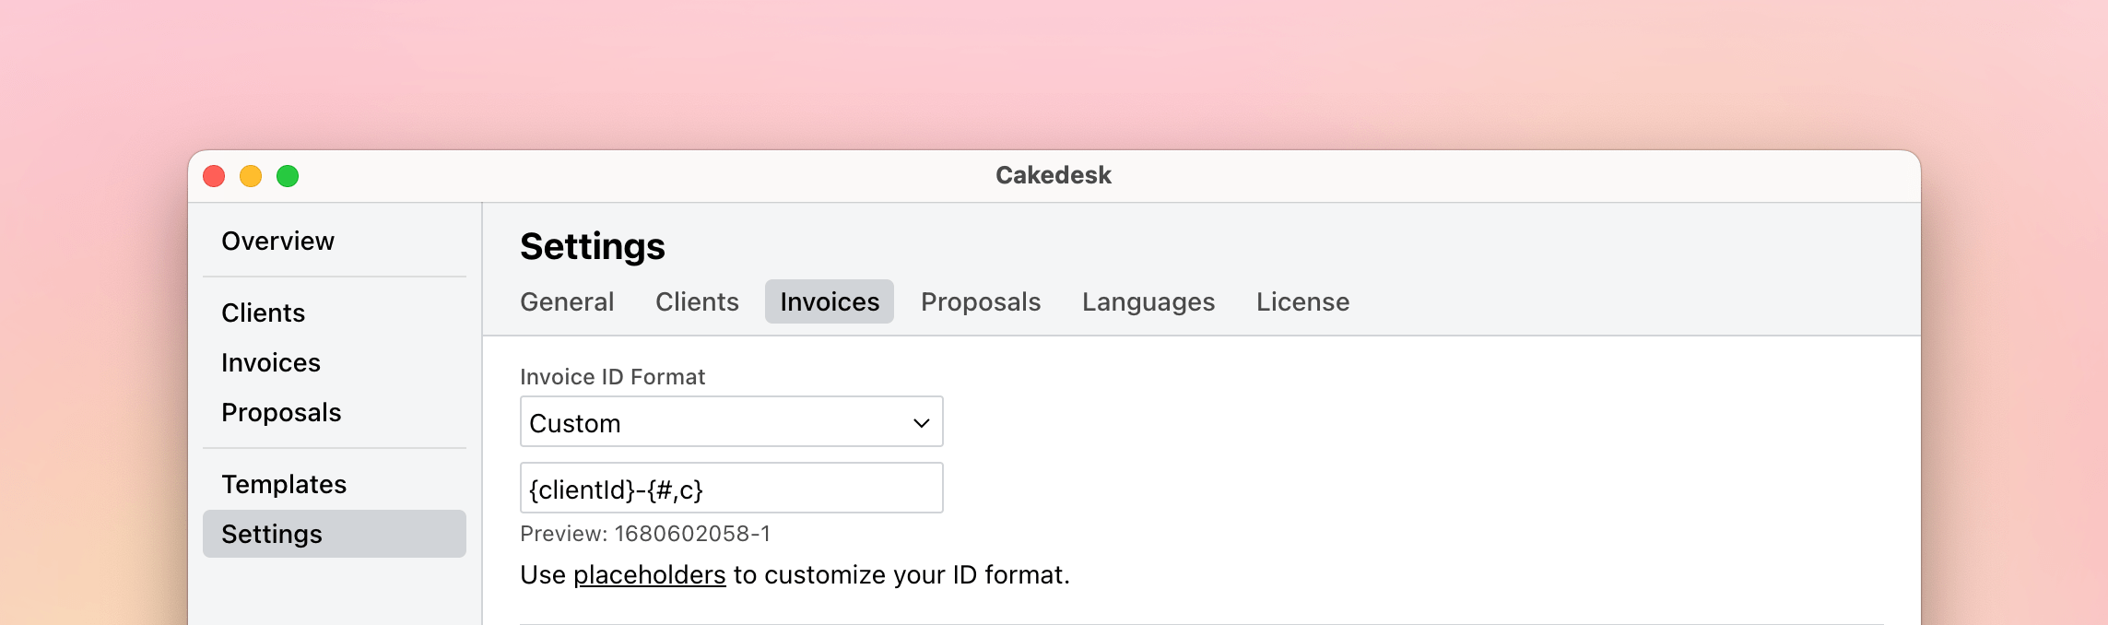Screen dimensions: 2108x625
Task: Switch to the Proposals tab
Action: (x=980, y=301)
